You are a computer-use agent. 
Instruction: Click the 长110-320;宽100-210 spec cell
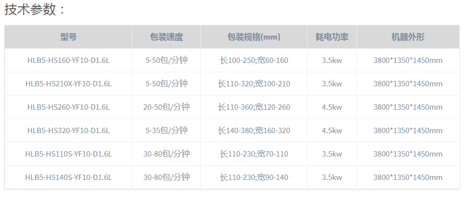(x=254, y=84)
